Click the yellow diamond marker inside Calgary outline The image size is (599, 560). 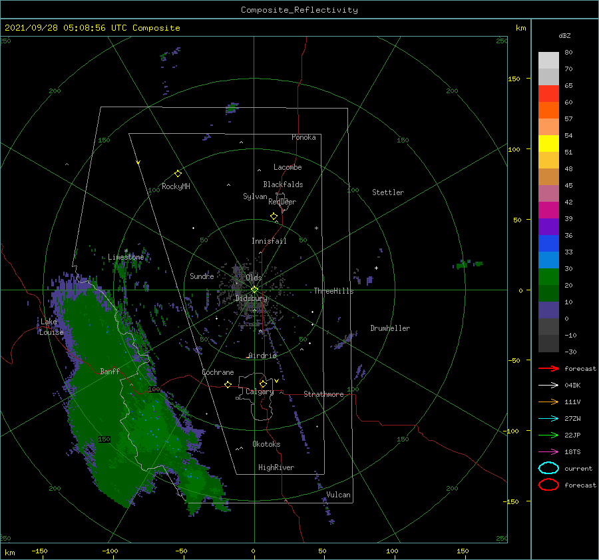(x=263, y=384)
